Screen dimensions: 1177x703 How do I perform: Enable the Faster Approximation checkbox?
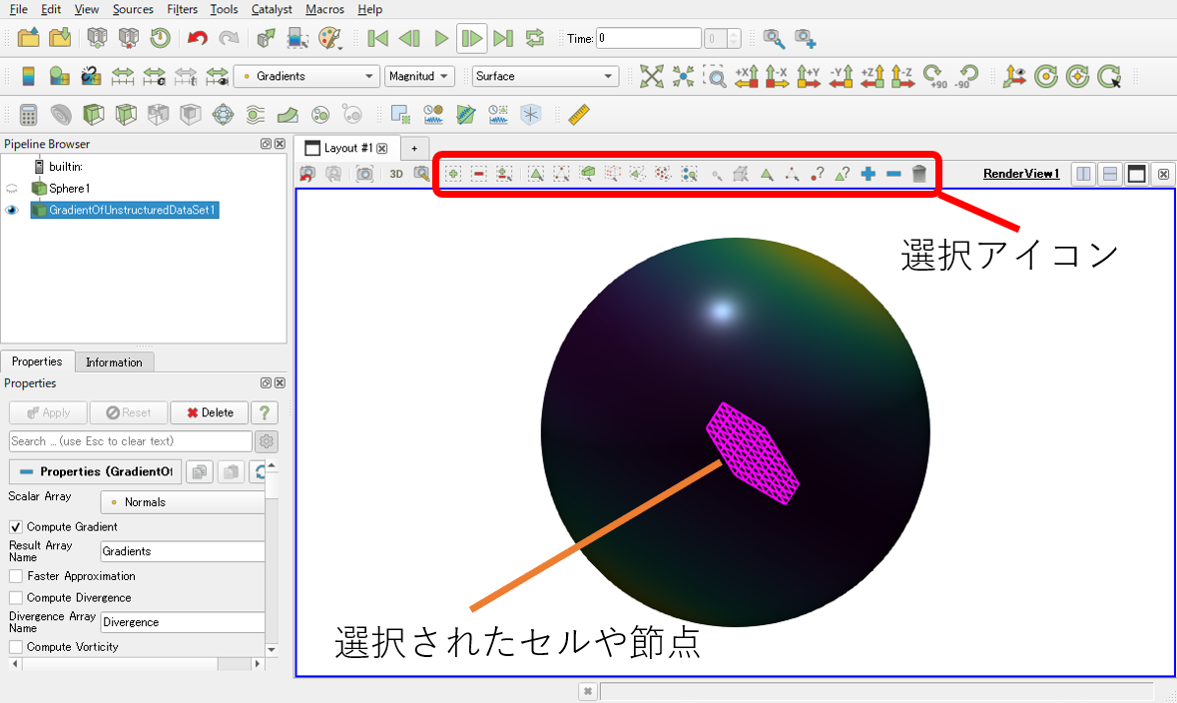(16, 576)
